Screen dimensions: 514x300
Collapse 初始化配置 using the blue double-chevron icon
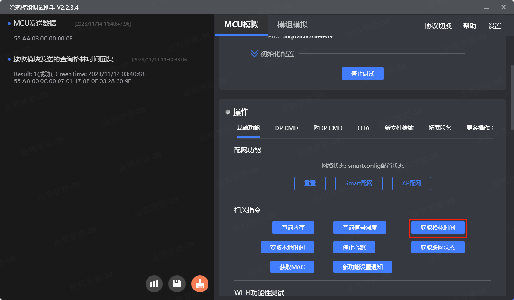(x=254, y=53)
